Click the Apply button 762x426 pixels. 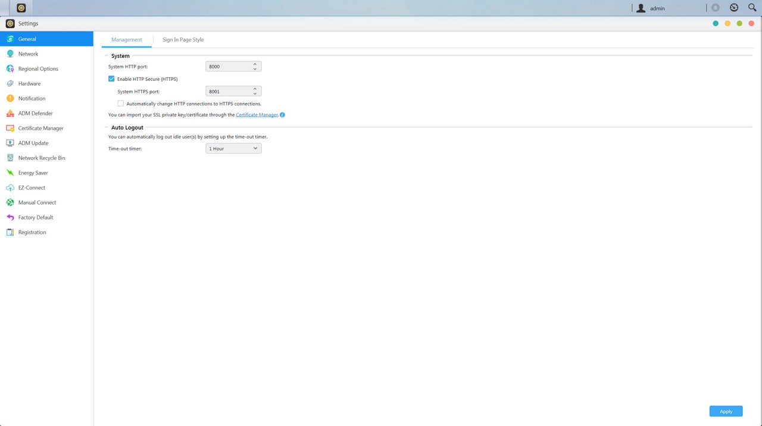726,411
